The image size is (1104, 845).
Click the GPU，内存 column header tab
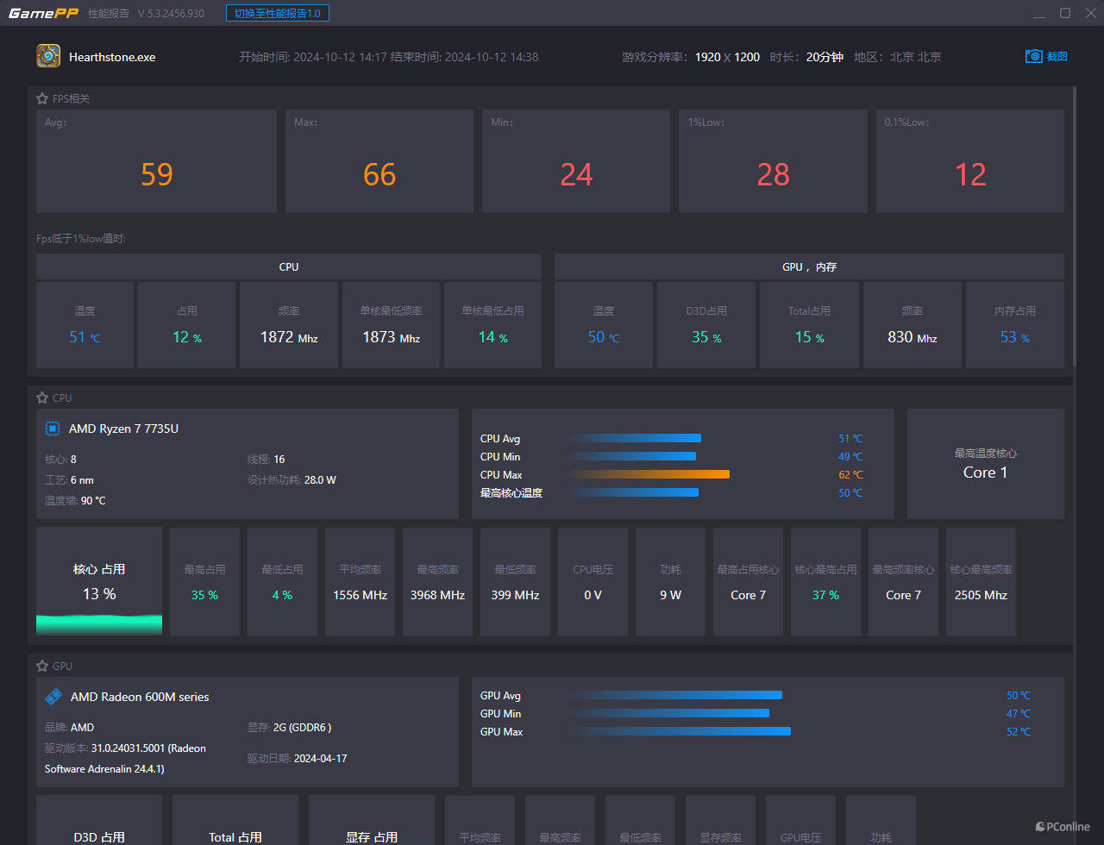point(809,266)
